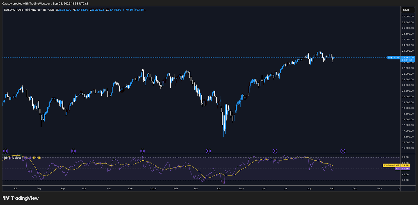
Task: Click the TradingView logo at bottom left
Action: 21,198
